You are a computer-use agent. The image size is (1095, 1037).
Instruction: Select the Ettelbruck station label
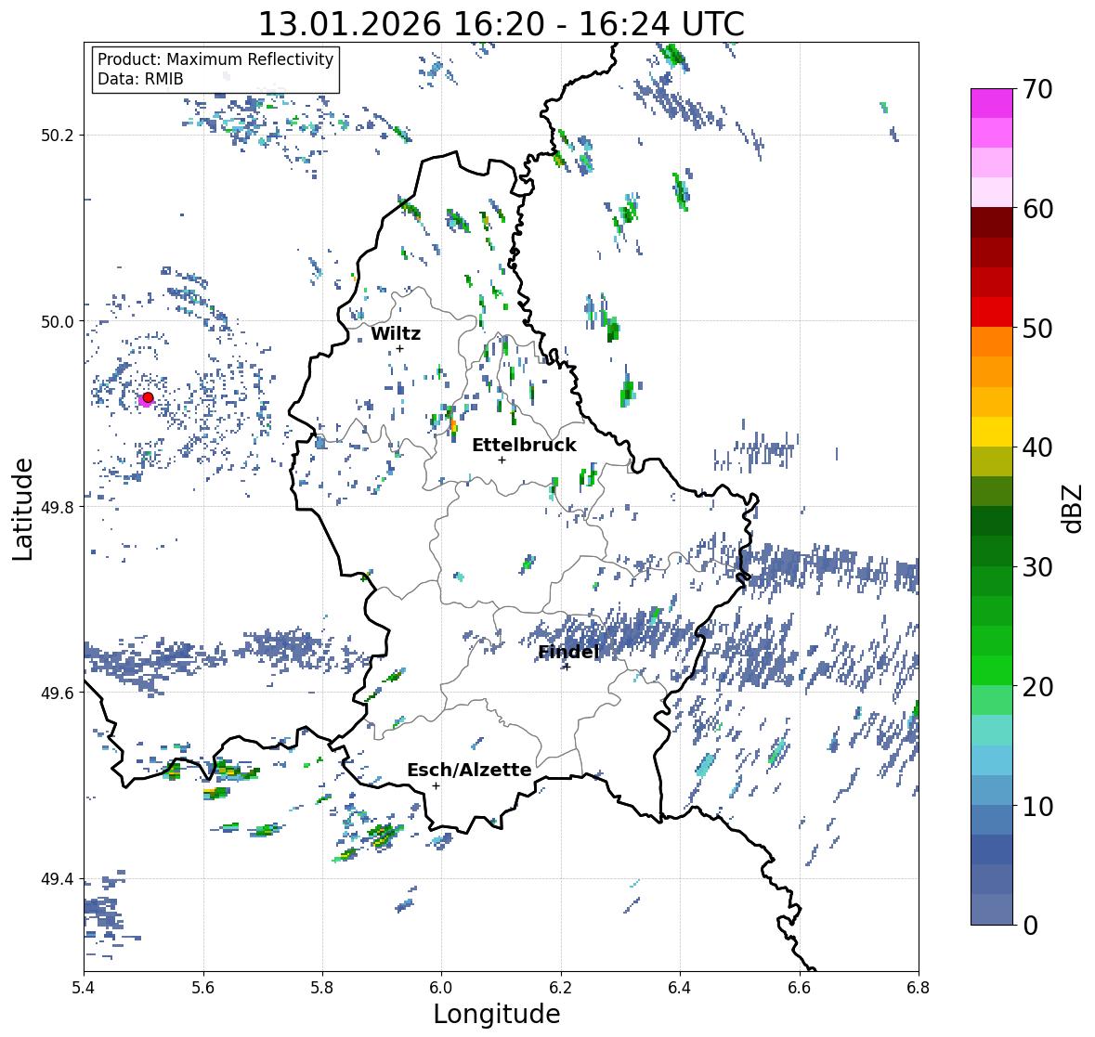(524, 446)
